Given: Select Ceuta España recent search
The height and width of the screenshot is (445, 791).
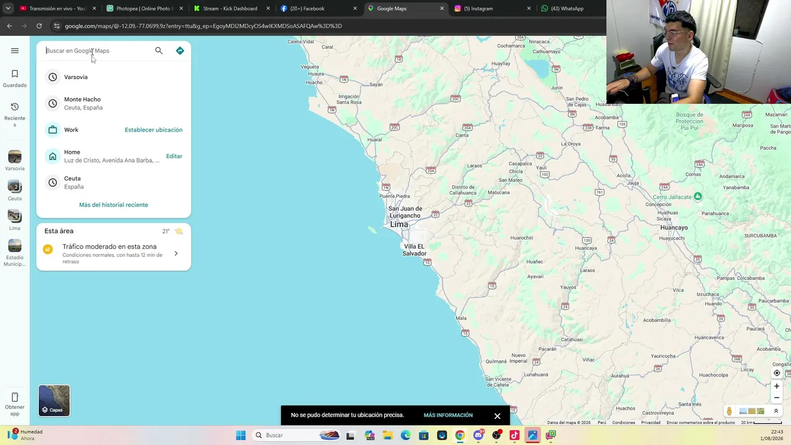Looking at the screenshot, I should click(x=114, y=182).
